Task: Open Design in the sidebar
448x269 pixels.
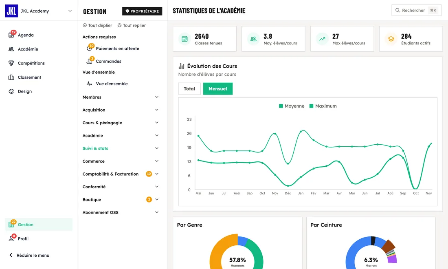Action: (39, 91)
